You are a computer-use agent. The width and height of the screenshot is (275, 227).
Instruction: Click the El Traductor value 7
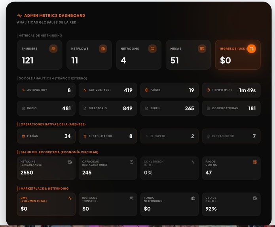[x=254, y=136]
